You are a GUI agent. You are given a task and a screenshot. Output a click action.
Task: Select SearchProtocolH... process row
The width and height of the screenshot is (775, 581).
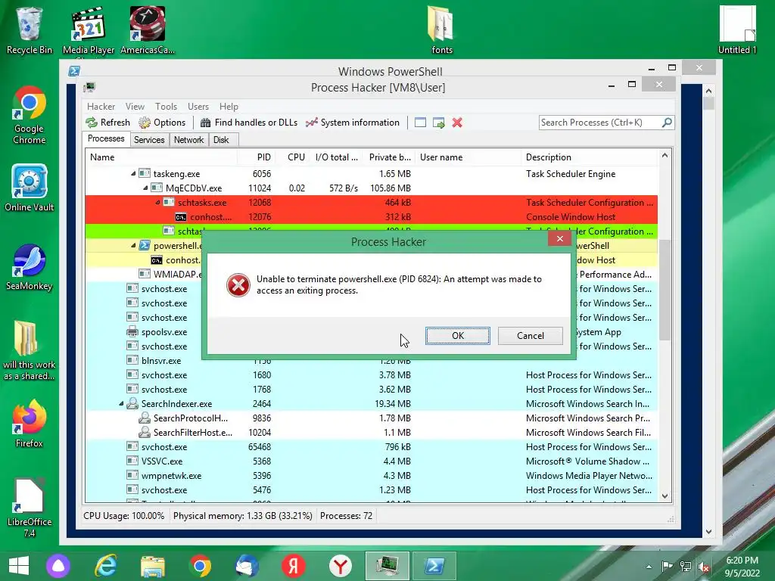pyautogui.click(x=371, y=418)
